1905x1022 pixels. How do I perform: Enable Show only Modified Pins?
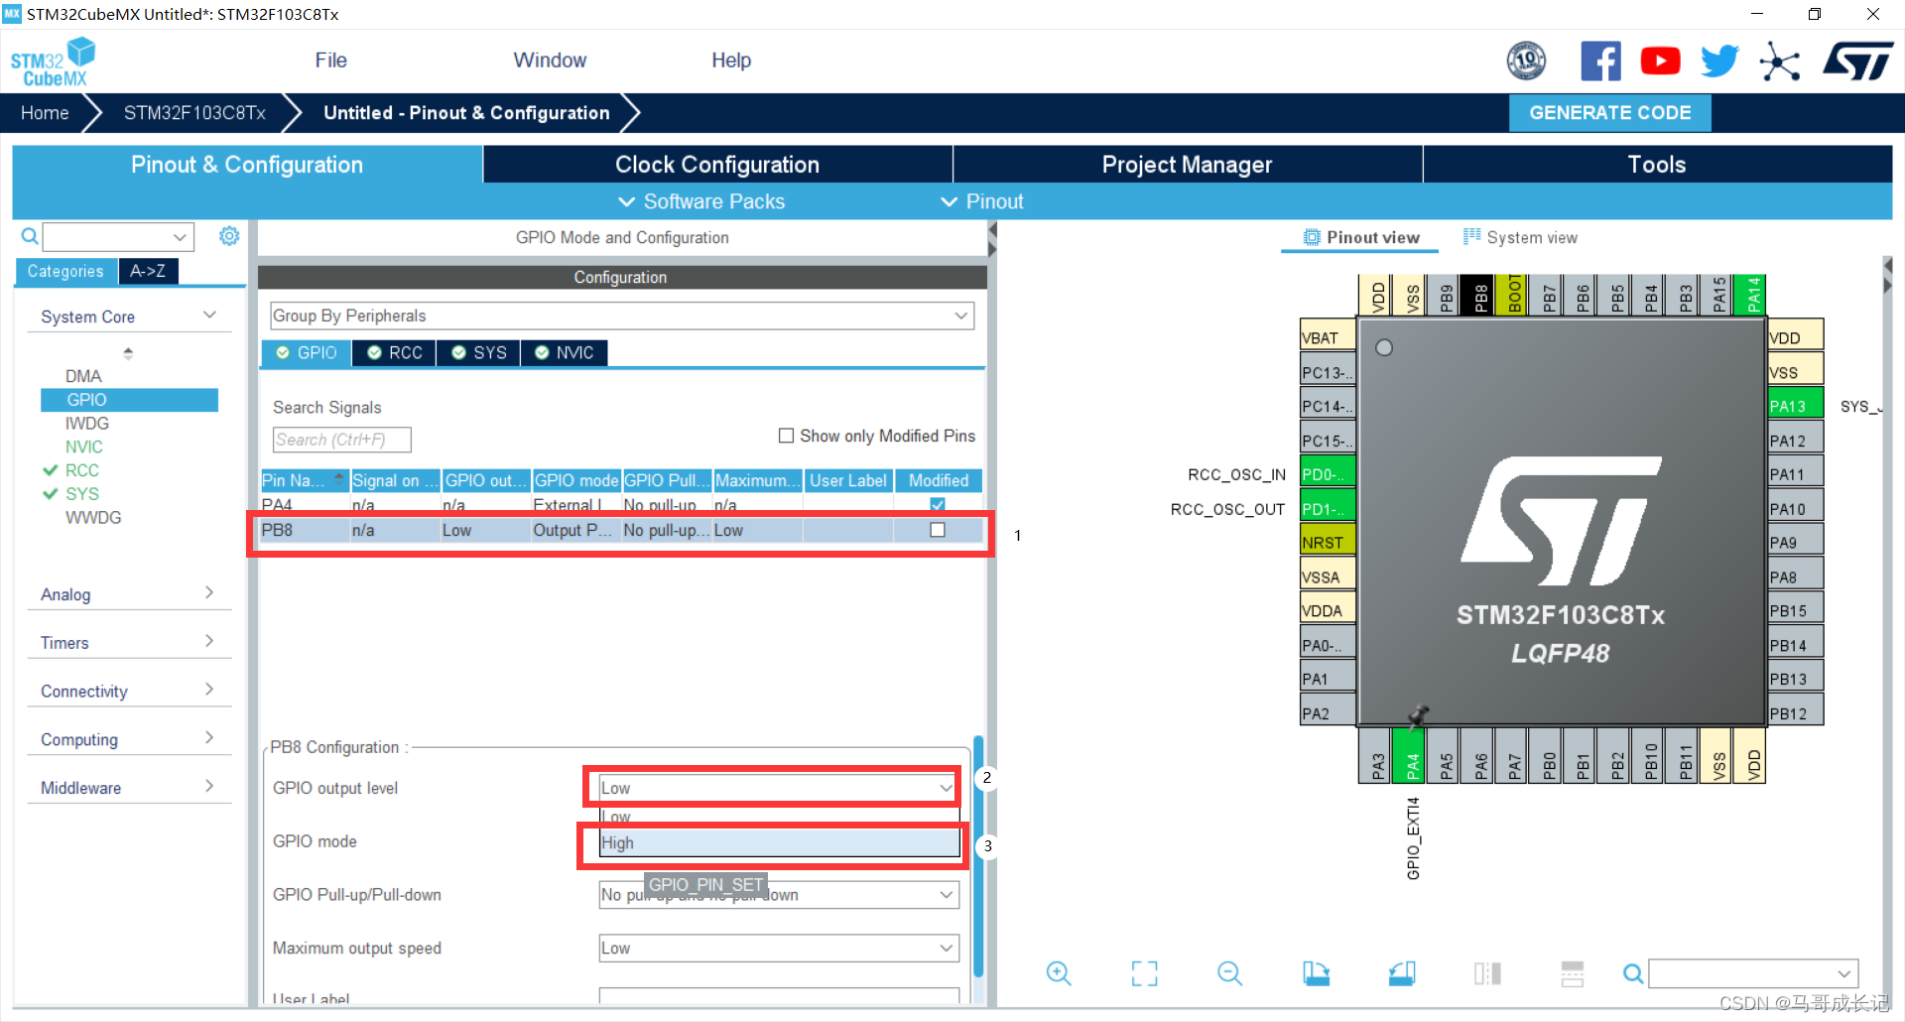coord(787,436)
